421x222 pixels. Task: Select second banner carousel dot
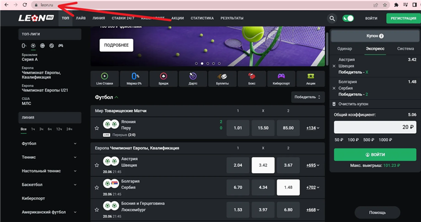click(x=202, y=64)
